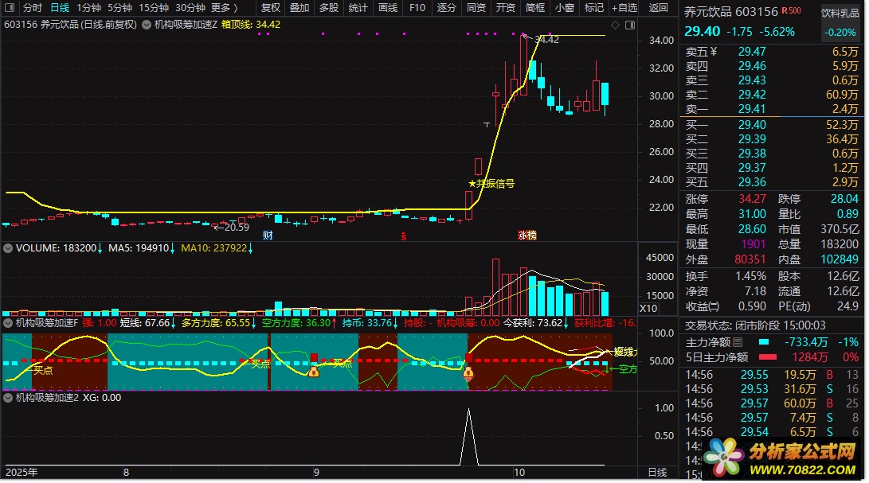The height and width of the screenshot is (483, 869).
Task: Open the 小窗 mini window
Action: (564, 8)
